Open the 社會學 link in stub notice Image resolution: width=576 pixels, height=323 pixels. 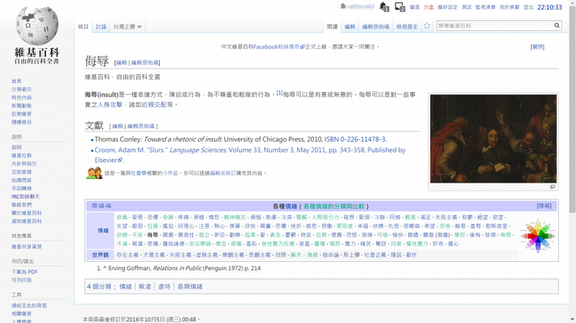(x=138, y=173)
